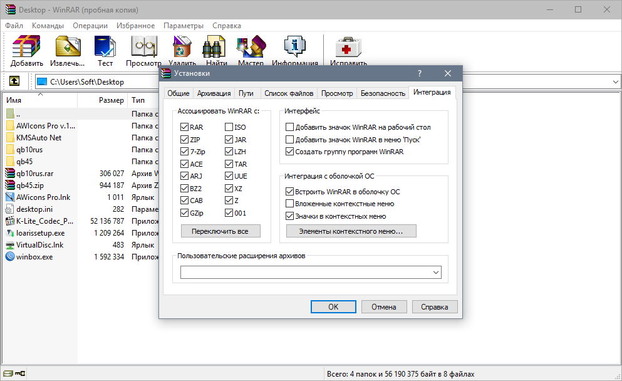Click the help question mark in Установки dialog
Image resolution: width=622 pixels, height=381 pixels.
pos(419,73)
